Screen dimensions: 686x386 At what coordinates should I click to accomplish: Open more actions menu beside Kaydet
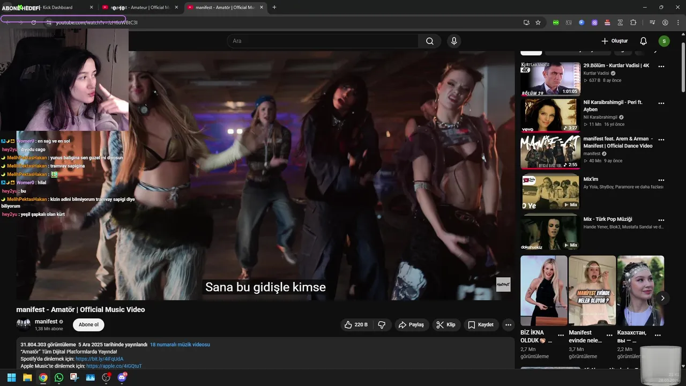508,324
